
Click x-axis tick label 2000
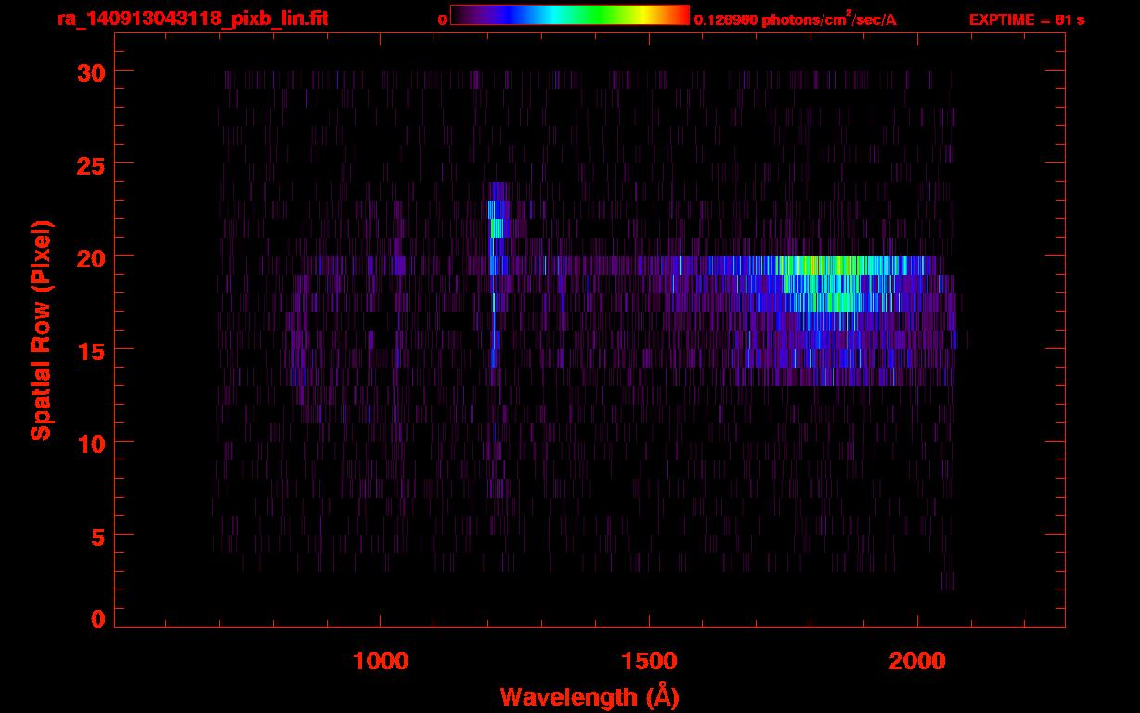[x=917, y=661]
